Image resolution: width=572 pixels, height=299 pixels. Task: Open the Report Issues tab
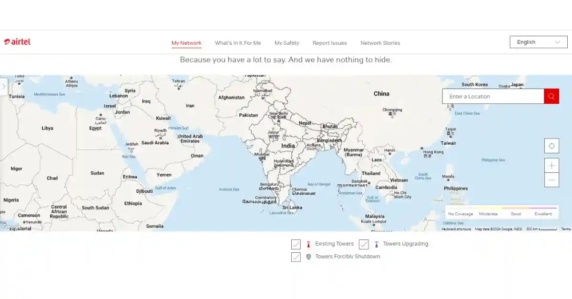[330, 43]
